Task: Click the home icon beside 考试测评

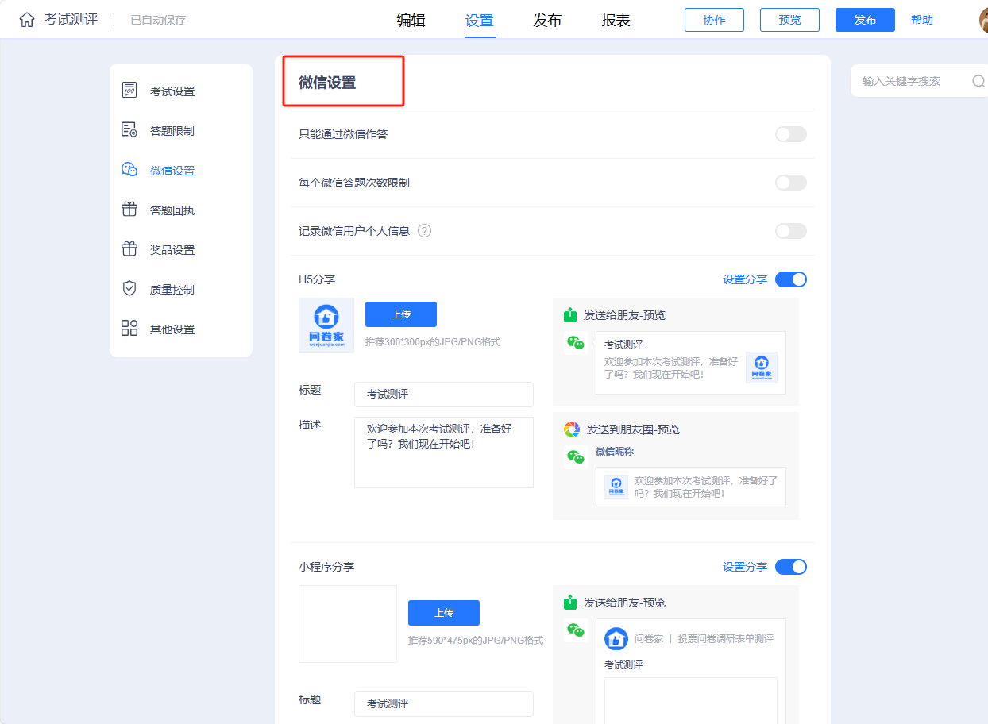Action: click(27, 20)
